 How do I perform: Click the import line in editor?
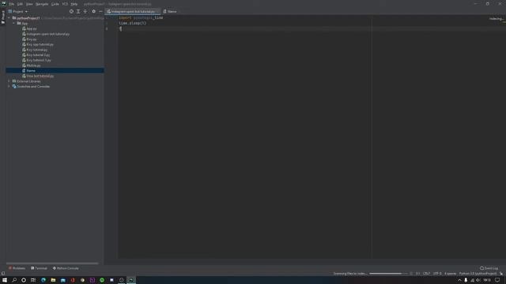tap(141, 17)
